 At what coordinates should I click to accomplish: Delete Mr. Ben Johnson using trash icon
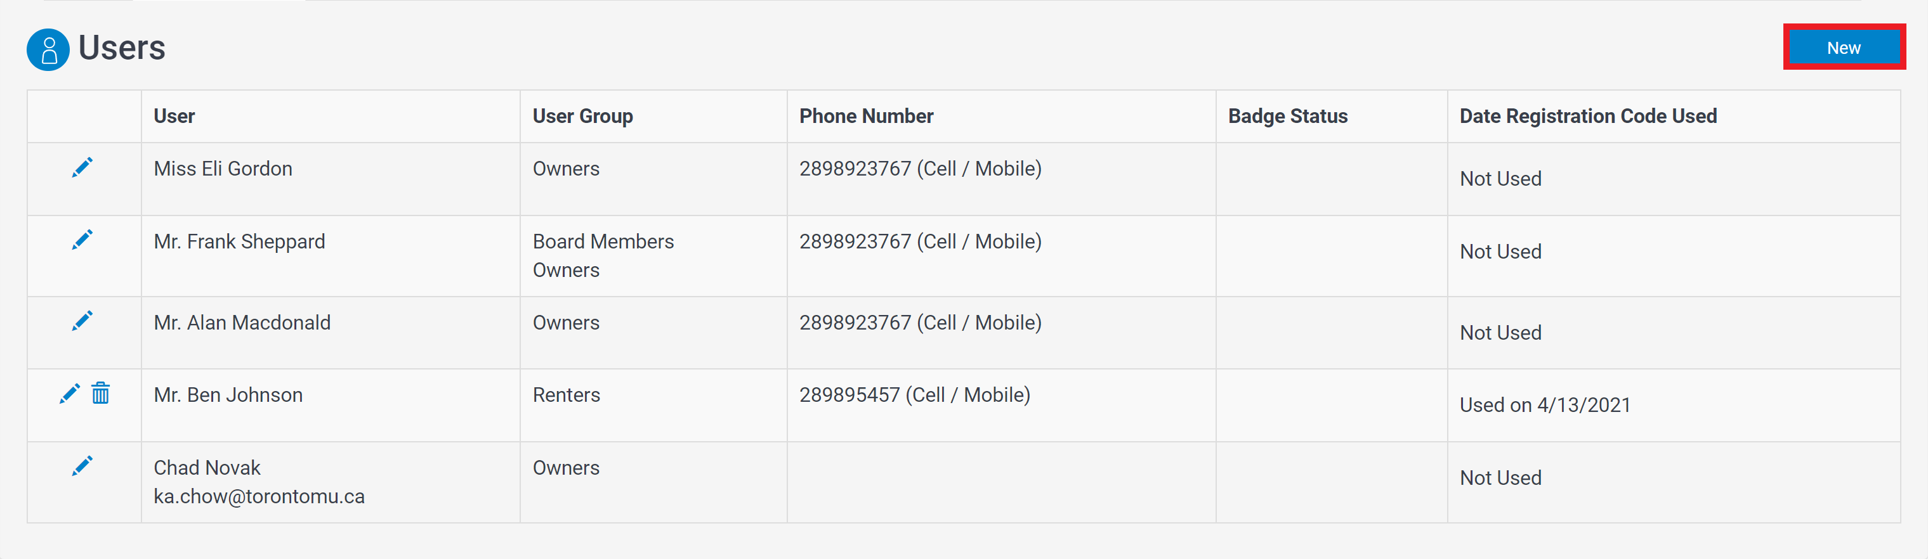[x=100, y=393]
